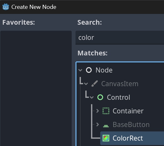Click the white circle Node icon
164x146 pixels.
[89, 70]
